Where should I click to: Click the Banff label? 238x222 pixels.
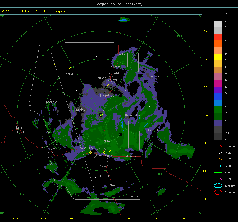44,147
